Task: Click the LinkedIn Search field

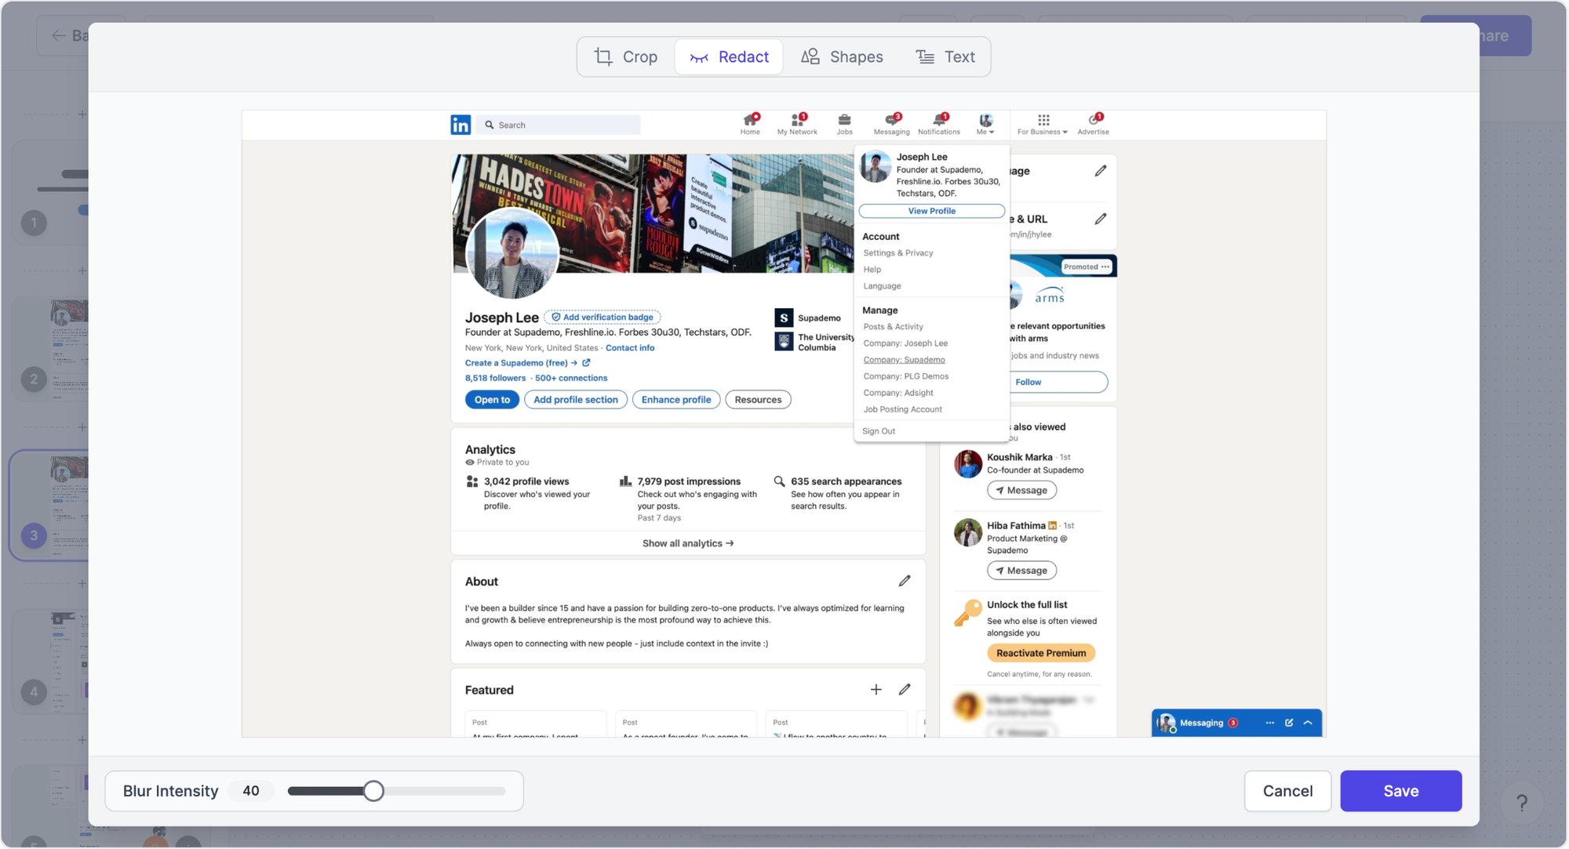Action: [x=558, y=125]
